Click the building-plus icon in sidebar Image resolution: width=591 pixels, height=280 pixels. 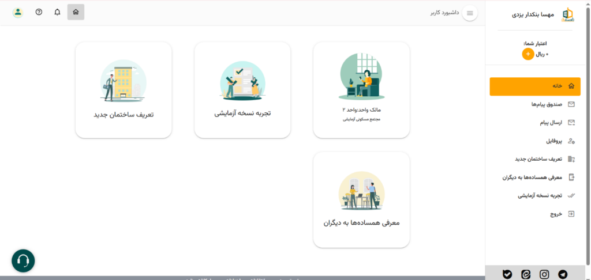[571, 159]
